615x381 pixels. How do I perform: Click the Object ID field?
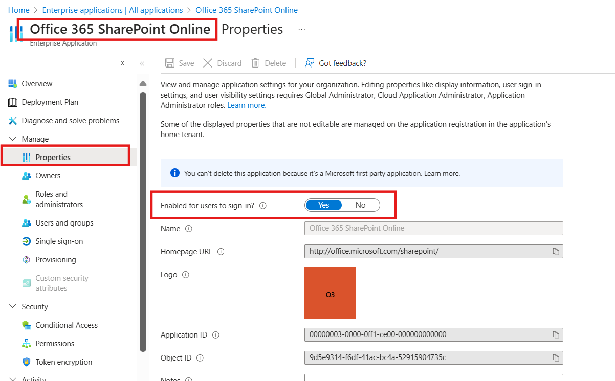pyautogui.click(x=434, y=357)
